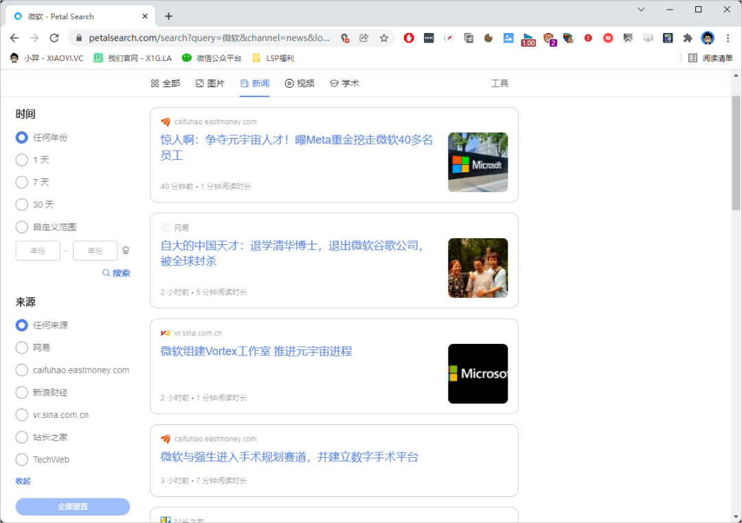Viewport: 742px width, 523px height.
Task: Select the 30 天 time filter
Action: [x=22, y=205]
